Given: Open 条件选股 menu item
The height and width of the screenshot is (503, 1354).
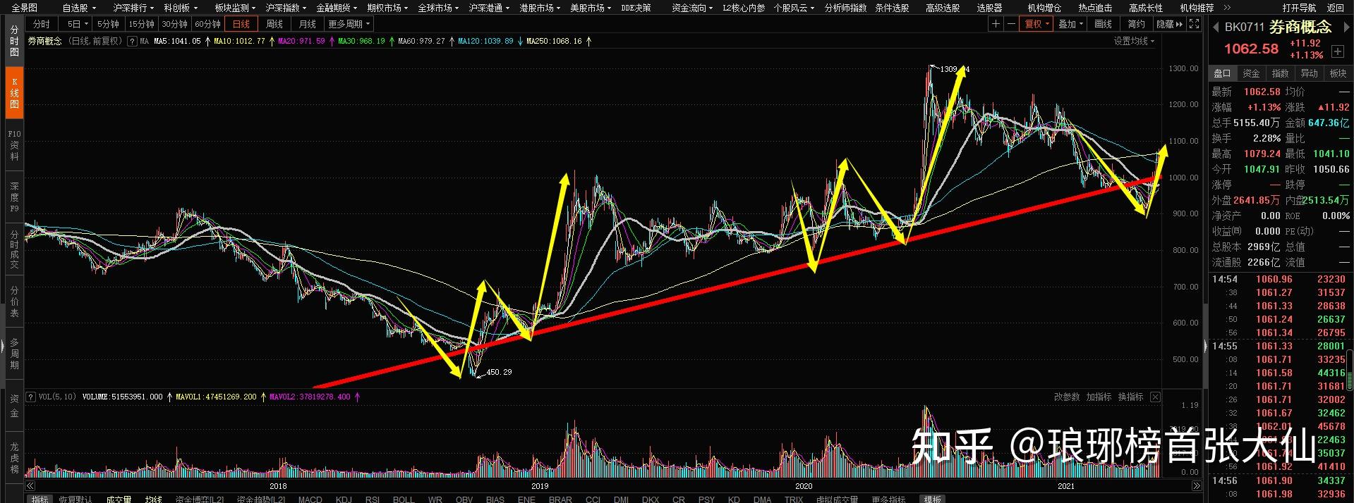Looking at the screenshot, I should tap(892, 8).
